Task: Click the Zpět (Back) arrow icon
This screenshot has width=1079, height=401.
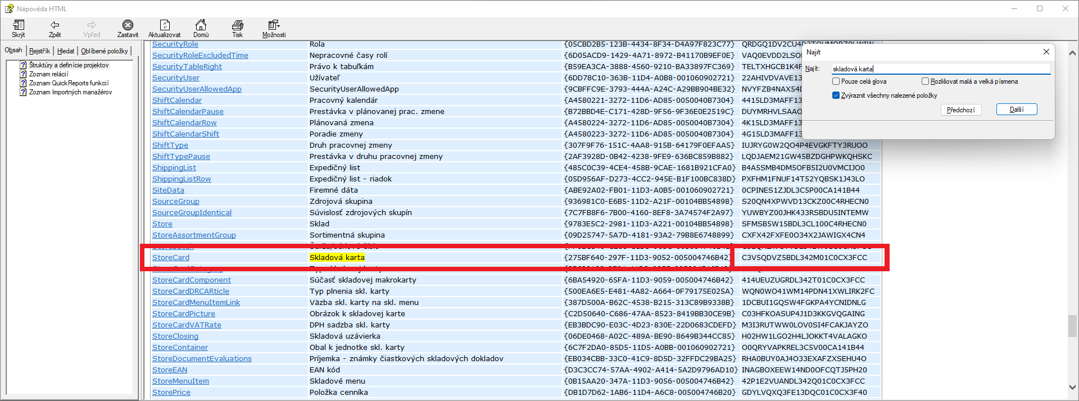Action: pos(55,25)
